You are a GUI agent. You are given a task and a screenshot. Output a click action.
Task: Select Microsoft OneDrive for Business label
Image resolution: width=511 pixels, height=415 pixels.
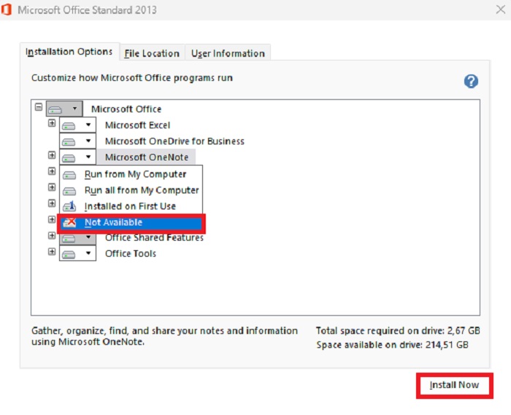click(x=174, y=141)
